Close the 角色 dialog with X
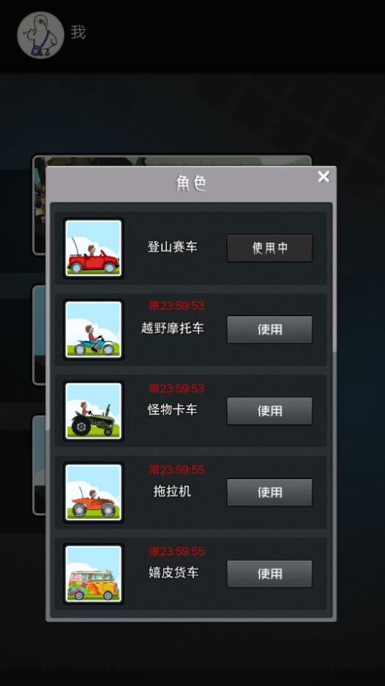The image size is (385, 686). (x=323, y=177)
